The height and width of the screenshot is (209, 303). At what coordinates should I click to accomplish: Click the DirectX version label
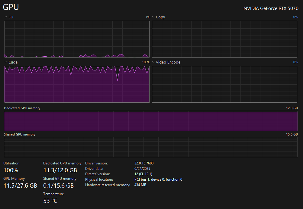(98, 174)
